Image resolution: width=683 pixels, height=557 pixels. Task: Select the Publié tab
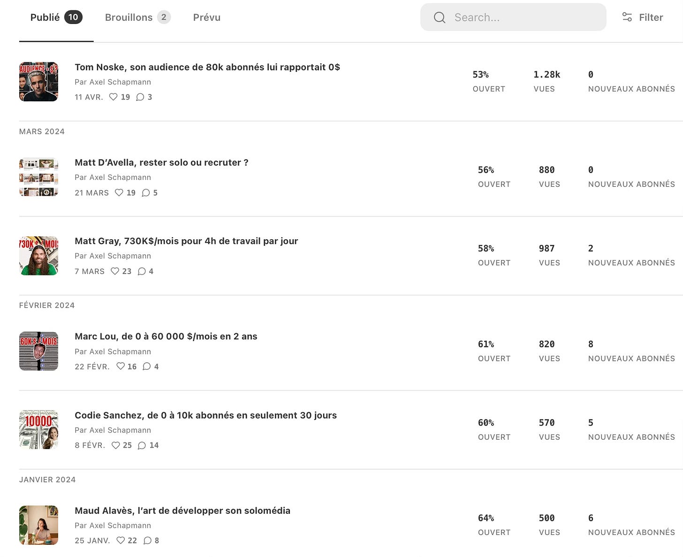[x=56, y=17]
